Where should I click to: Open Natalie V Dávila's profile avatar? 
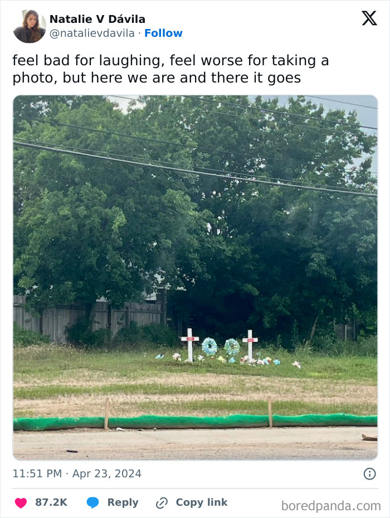click(x=30, y=26)
